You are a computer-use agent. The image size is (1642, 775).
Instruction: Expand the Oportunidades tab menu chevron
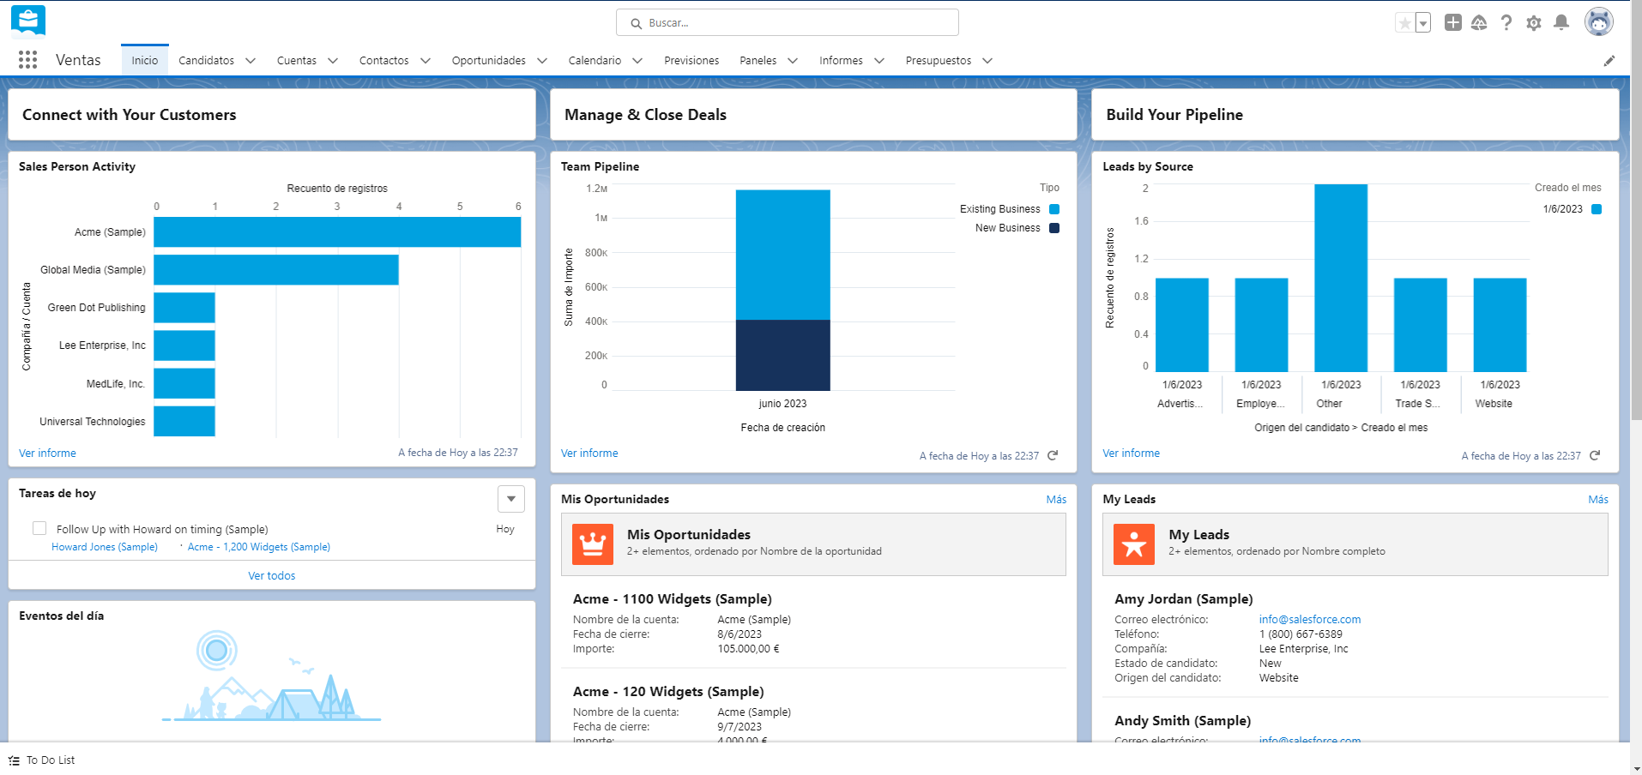(x=542, y=61)
